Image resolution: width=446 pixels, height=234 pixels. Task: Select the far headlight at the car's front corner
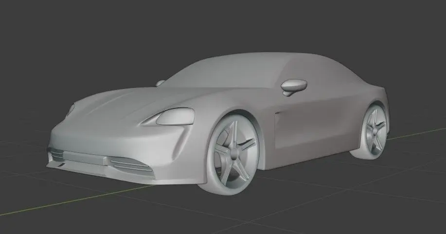70,110
